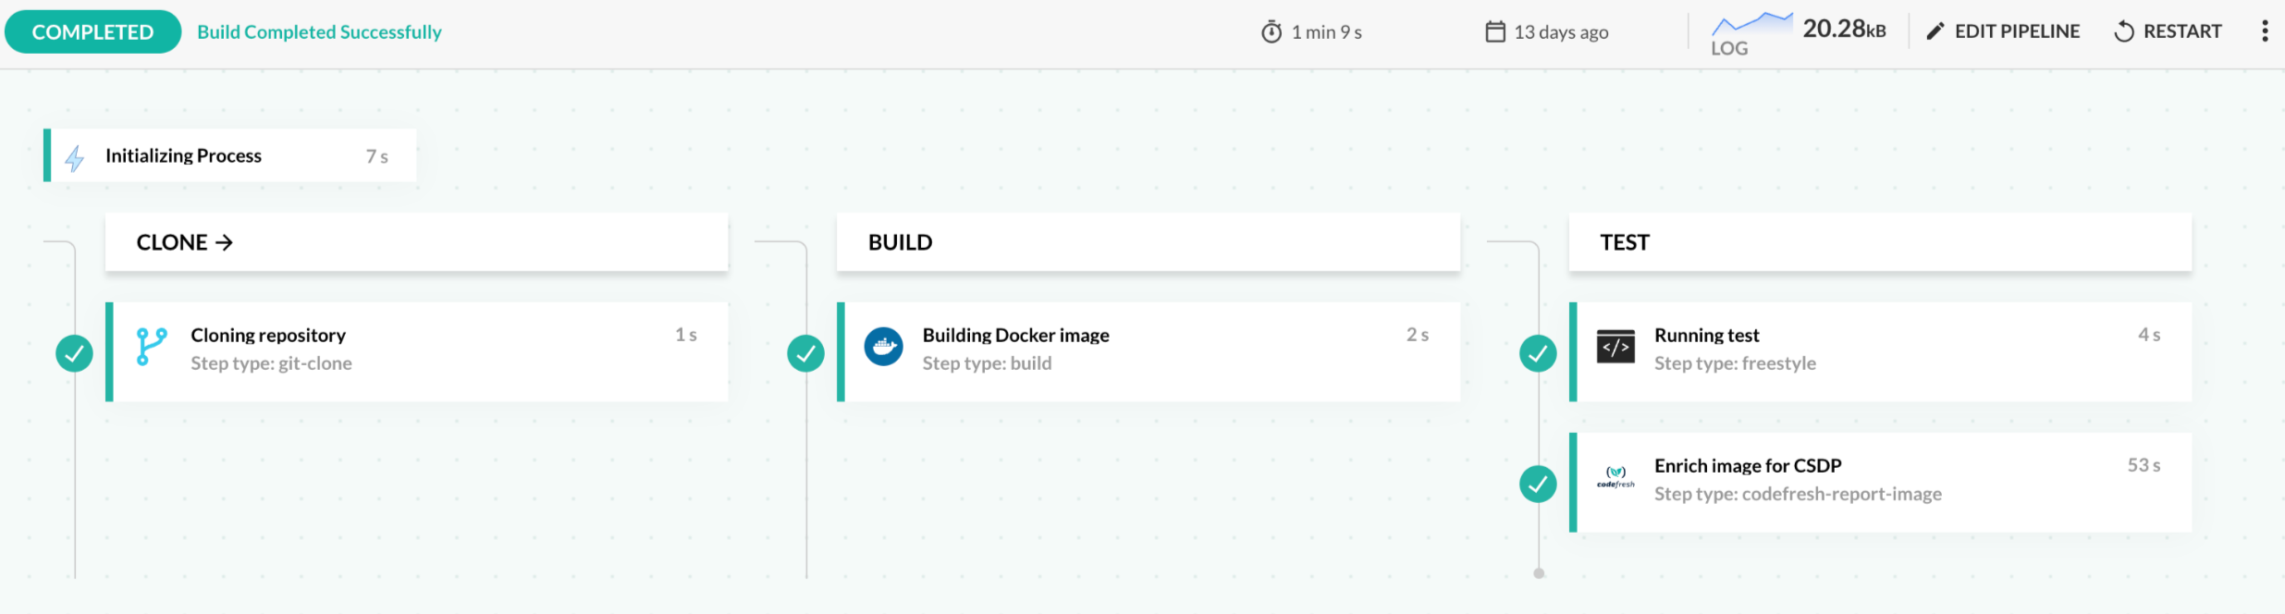Click the Codefresh report-image logo icon
Screen dimensions: 2285x614
pyautogui.click(x=1615, y=477)
